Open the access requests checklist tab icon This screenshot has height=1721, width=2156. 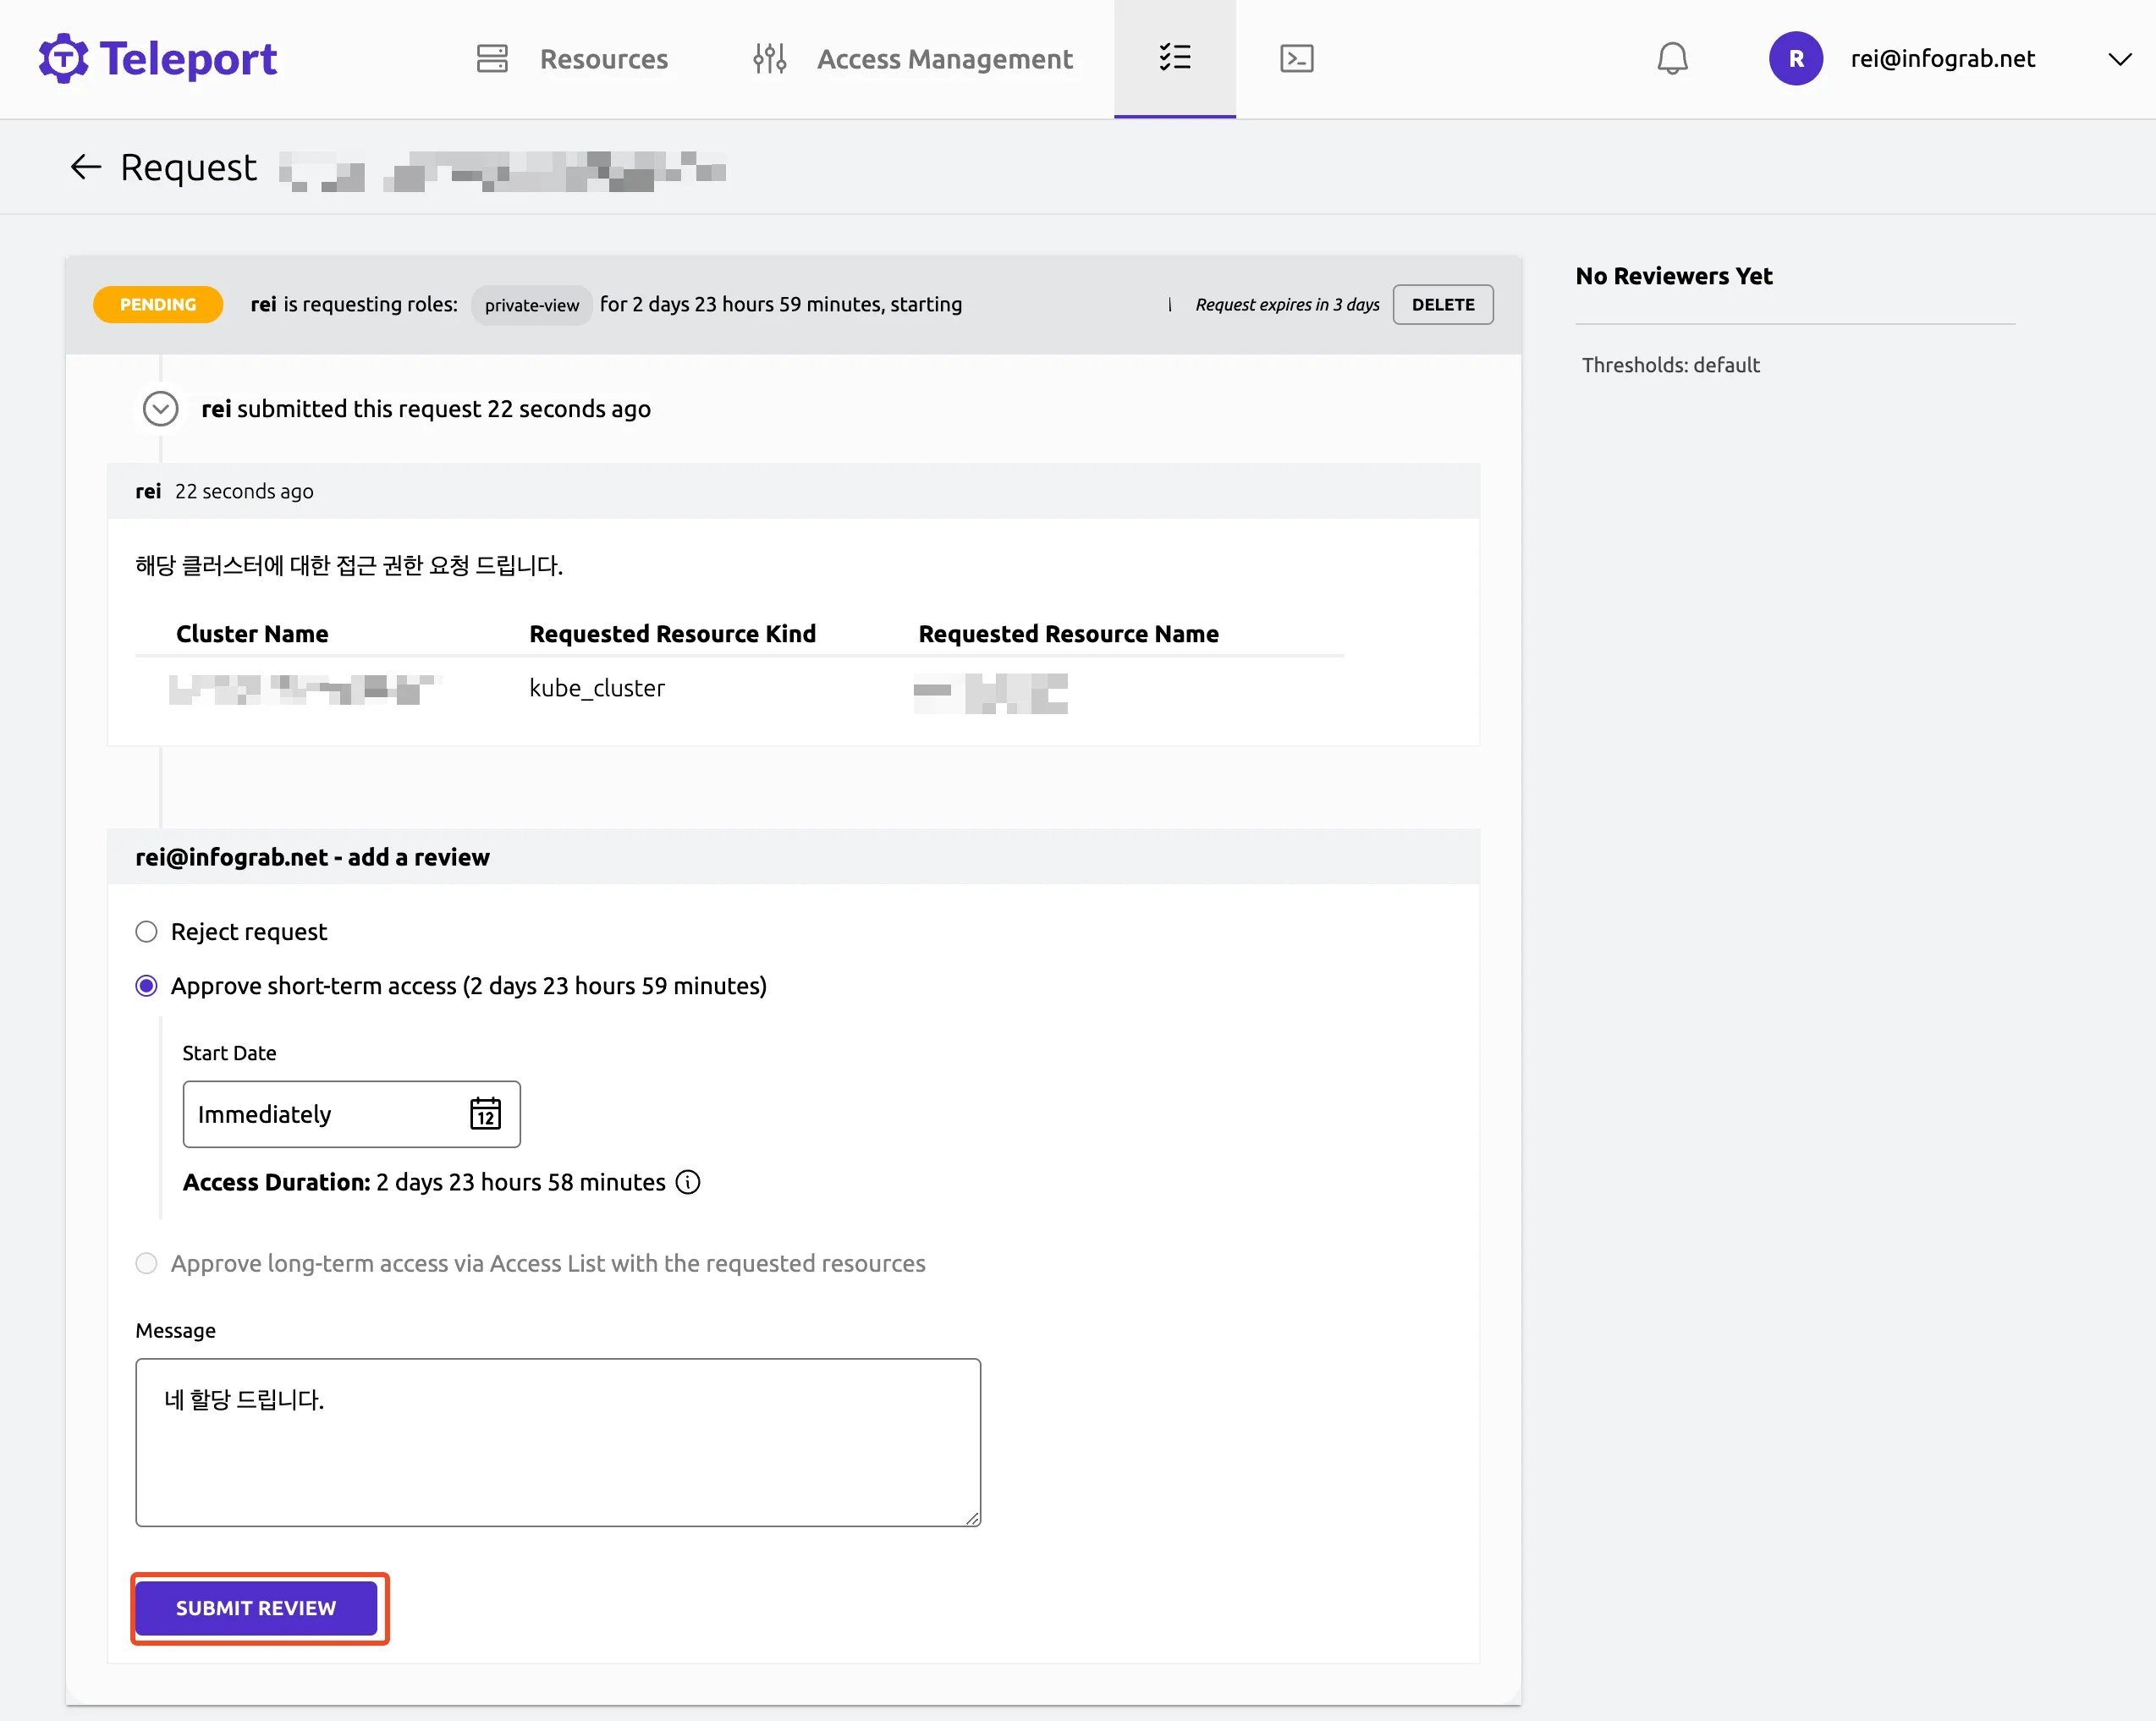(x=1174, y=58)
